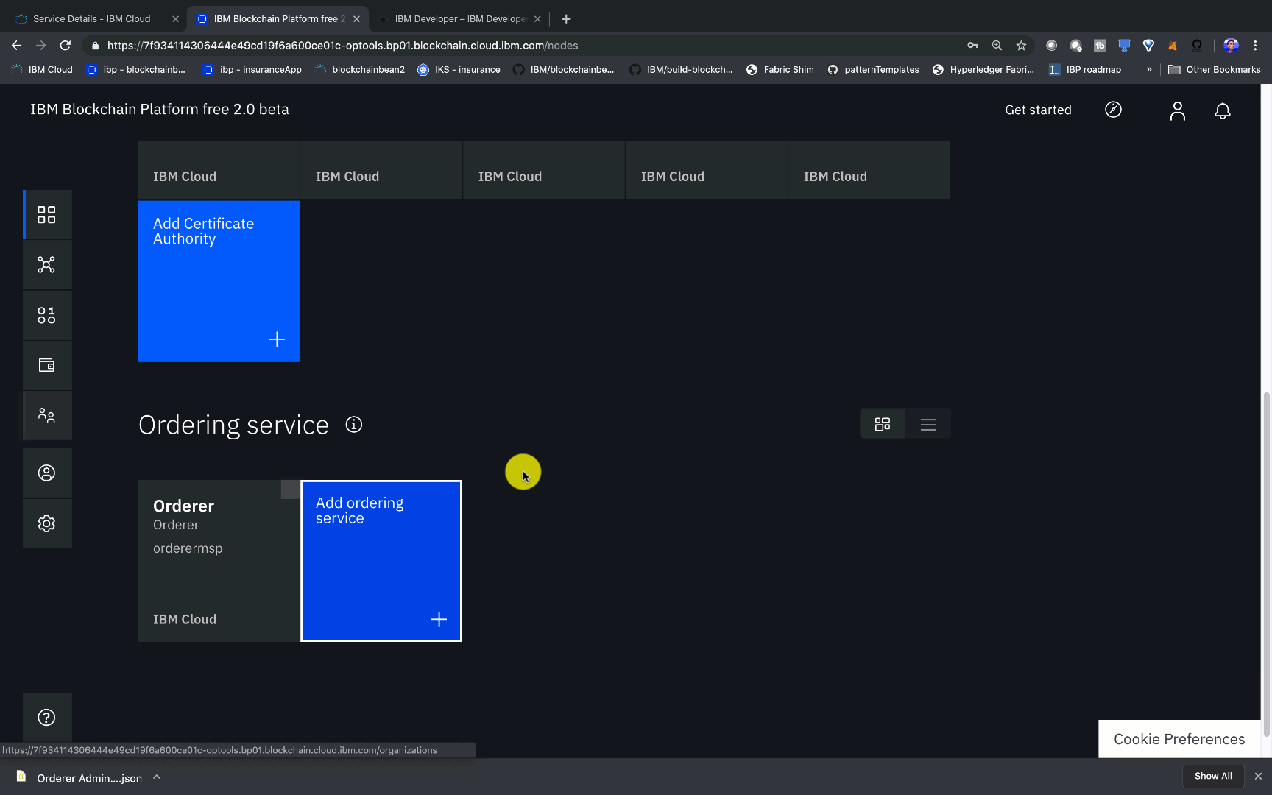This screenshot has width=1272, height=795.
Task: Click the saved password key icon
Action: pyautogui.click(x=972, y=46)
